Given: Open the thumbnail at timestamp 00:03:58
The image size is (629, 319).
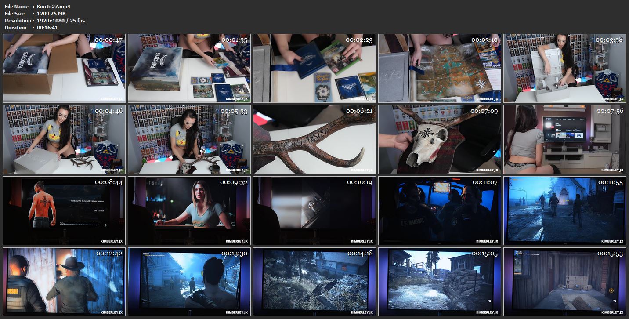Looking at the screenshot, I should click(x=565, y=68).
